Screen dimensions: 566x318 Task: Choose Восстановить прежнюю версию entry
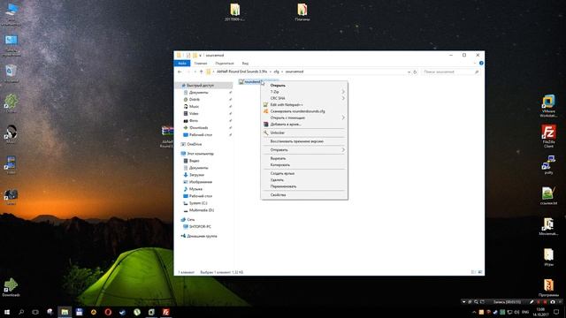point(304,141)
